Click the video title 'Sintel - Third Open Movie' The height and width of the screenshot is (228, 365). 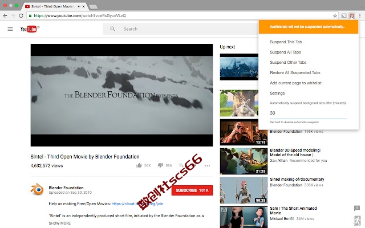85,157
